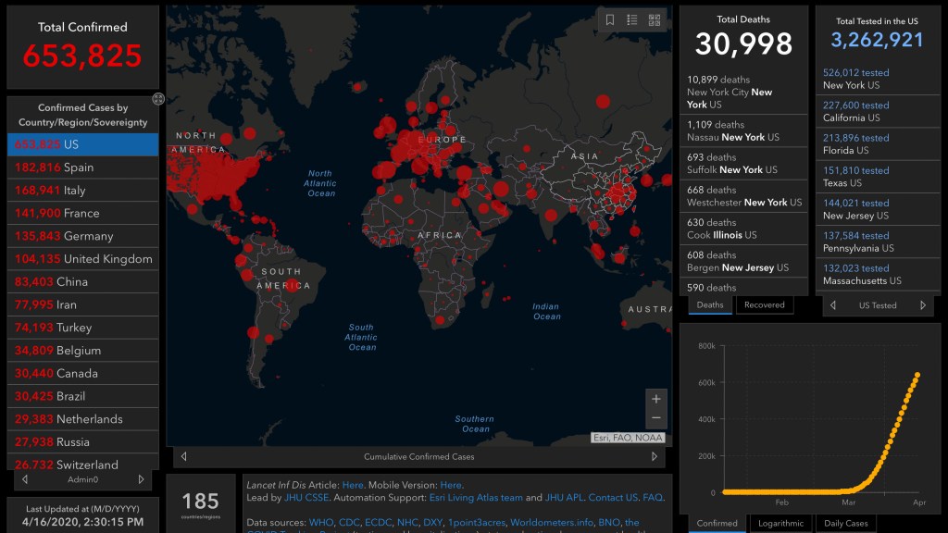Advance to next US Tested panel
Screen dimensions: 948x533
coord(923,305)
